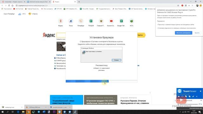203x114 pixels.
Task: Click the red extension icon in toolbar
Action: (x=182, y=6)
